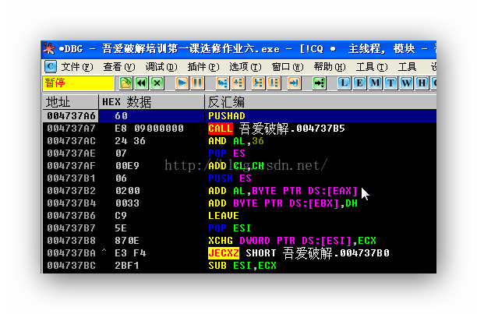Click address 004737A7

pyautogui.click(x=71, y=129)
